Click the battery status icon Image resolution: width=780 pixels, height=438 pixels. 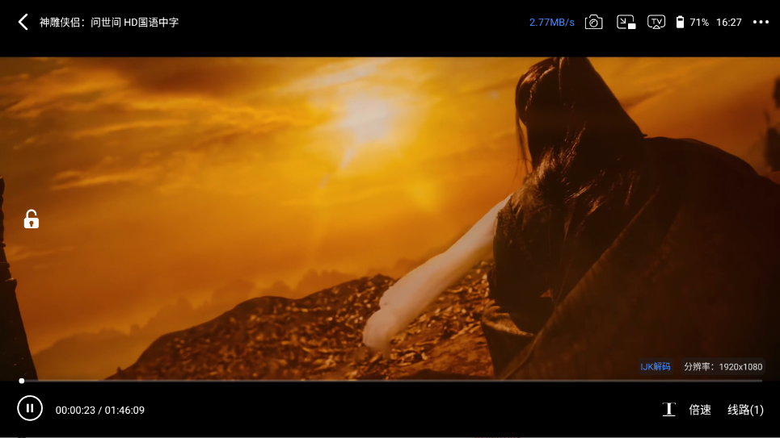(x=680, y=22)
